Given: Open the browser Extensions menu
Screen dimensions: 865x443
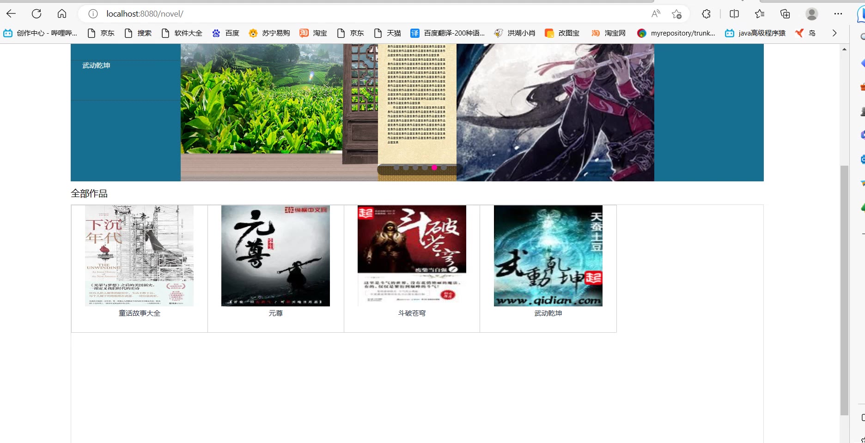Looking at the screenshot, I should [x=706, y=14].
